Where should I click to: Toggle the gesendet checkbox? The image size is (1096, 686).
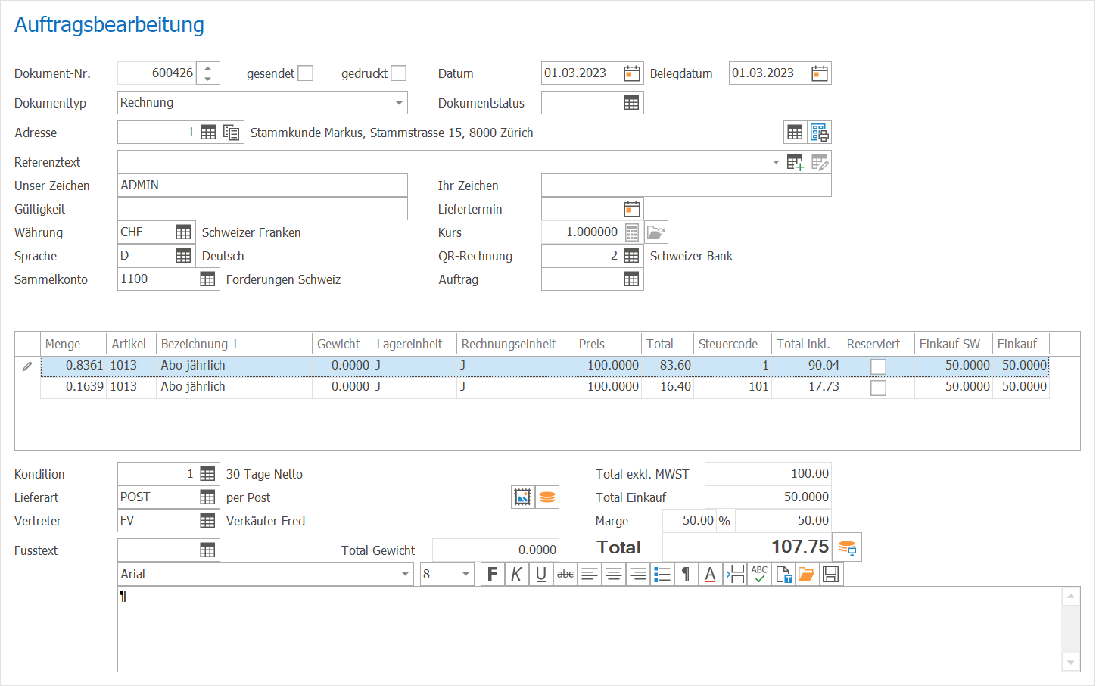(305, 73)
